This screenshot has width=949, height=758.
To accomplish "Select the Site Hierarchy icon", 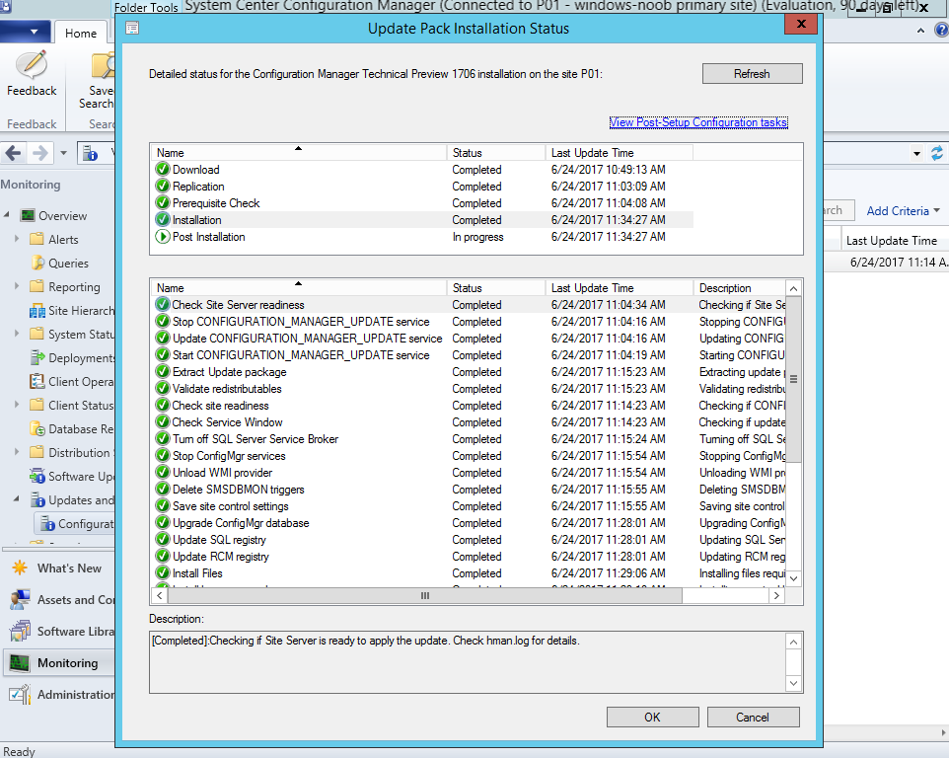I will [x=37, y=311].
